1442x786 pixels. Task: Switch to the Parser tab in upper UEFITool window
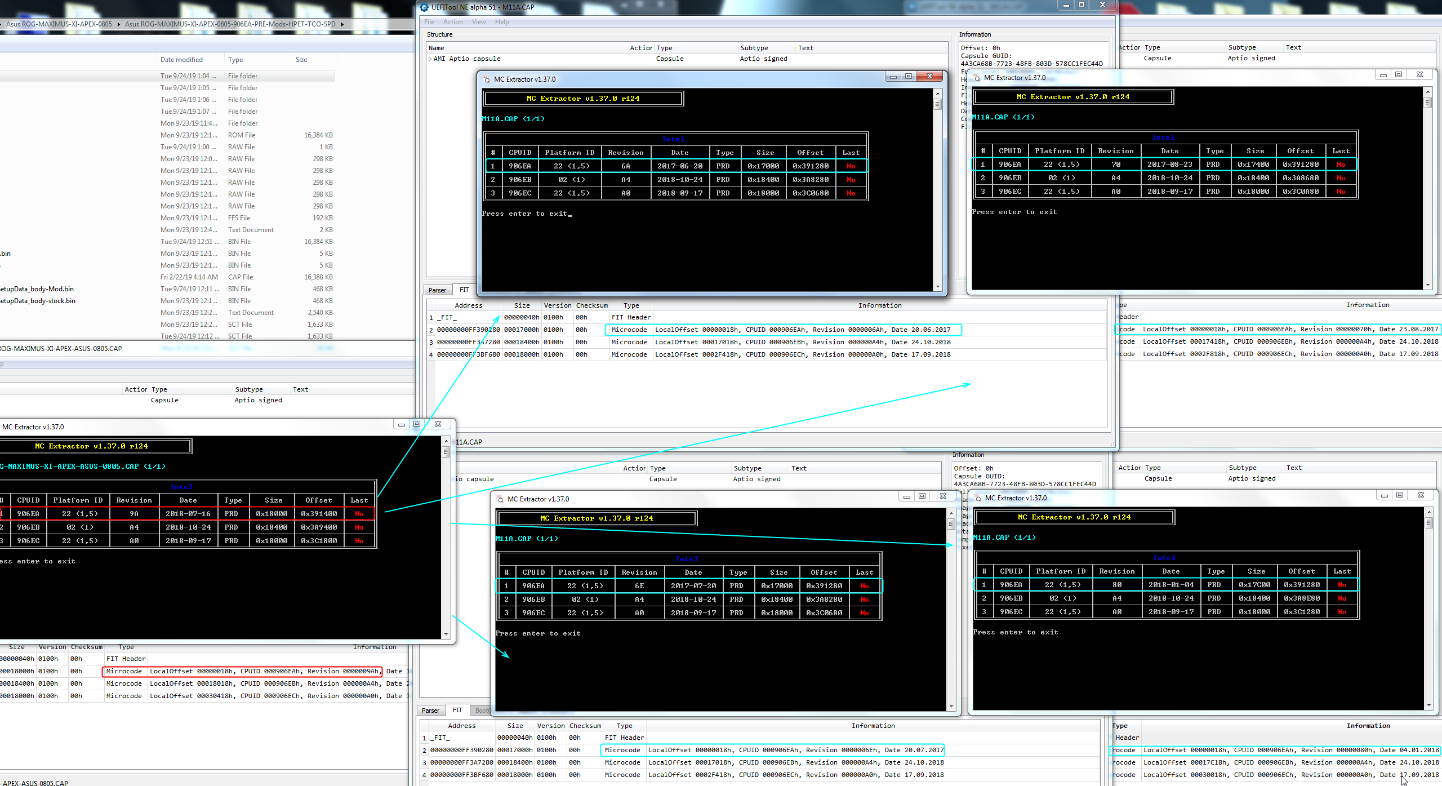(437, 290)
